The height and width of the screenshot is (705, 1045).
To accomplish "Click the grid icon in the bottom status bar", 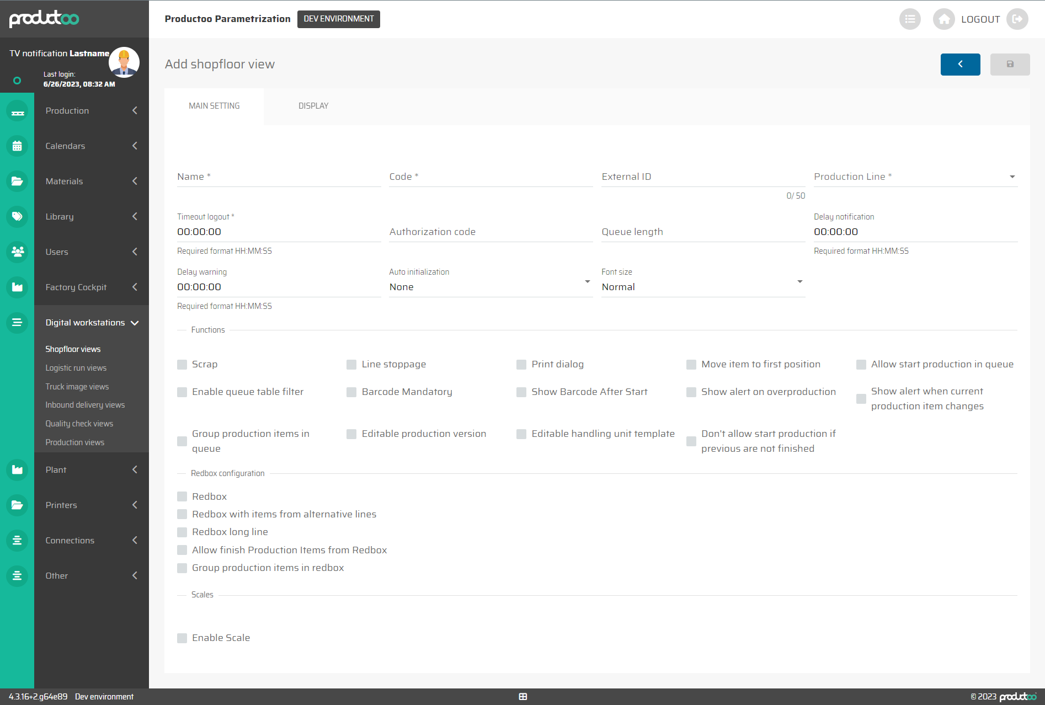I will click(523, 697).
